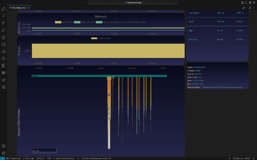Open the Source Control view
The width and height of the screenshot is (257, 160).
tap(4, 23)
